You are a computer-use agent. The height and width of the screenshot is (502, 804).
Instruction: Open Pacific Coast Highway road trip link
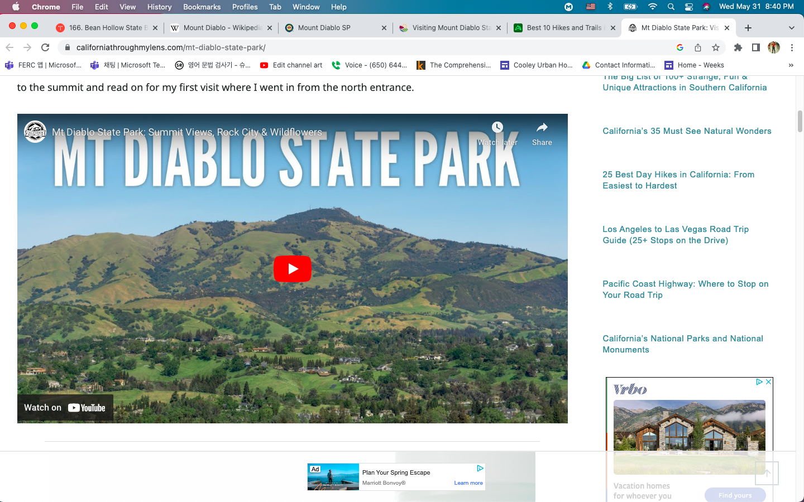pos(686,289)
